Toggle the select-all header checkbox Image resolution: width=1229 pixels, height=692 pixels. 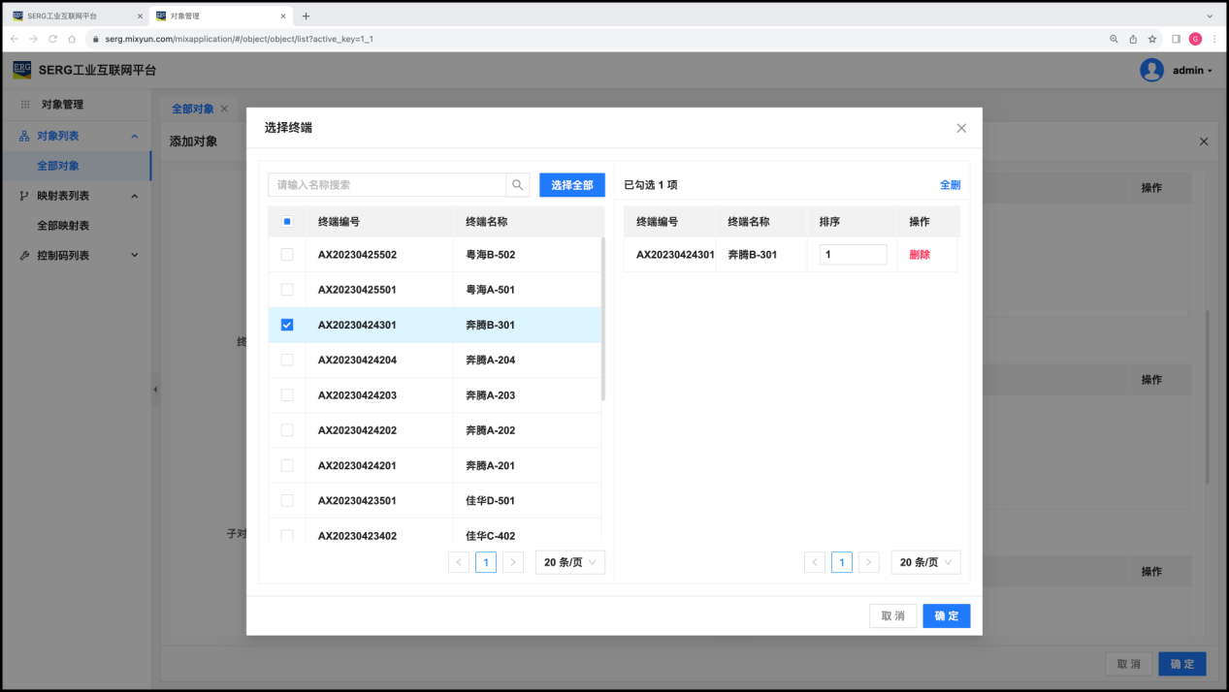click(287, 222)
